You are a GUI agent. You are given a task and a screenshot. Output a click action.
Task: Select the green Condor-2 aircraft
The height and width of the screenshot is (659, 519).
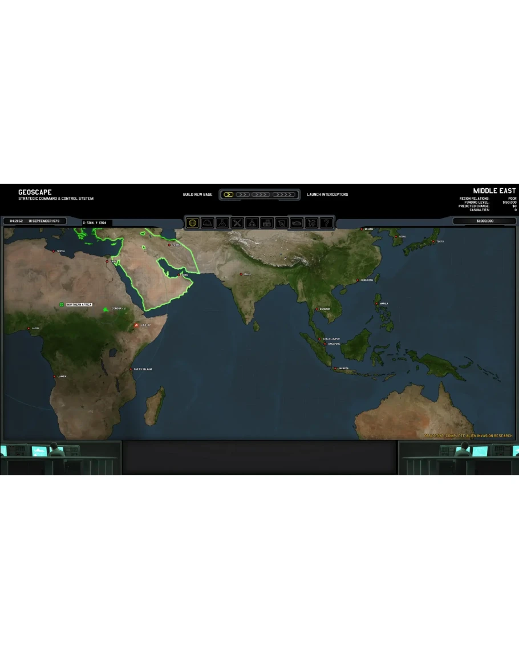click(106, 309)
